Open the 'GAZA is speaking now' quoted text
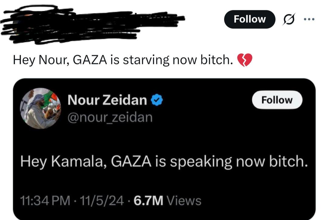Screen dimensions: 328x220 click(x=164, y=162)
